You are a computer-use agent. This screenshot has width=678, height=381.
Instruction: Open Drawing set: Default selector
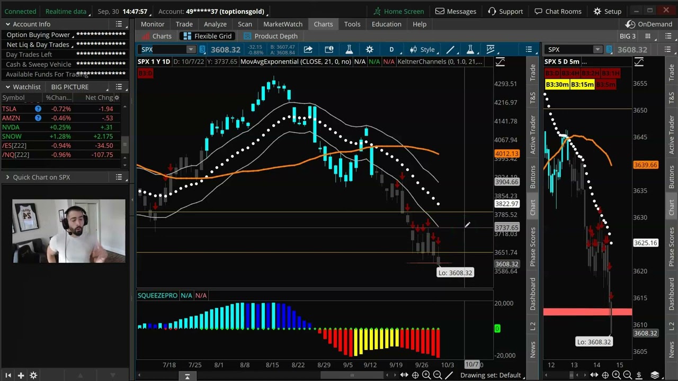tap(490, 375)
